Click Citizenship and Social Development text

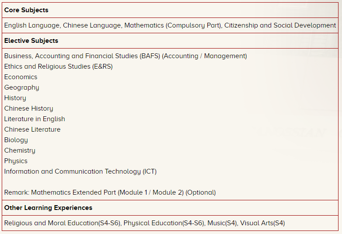(x=280, y=25)
